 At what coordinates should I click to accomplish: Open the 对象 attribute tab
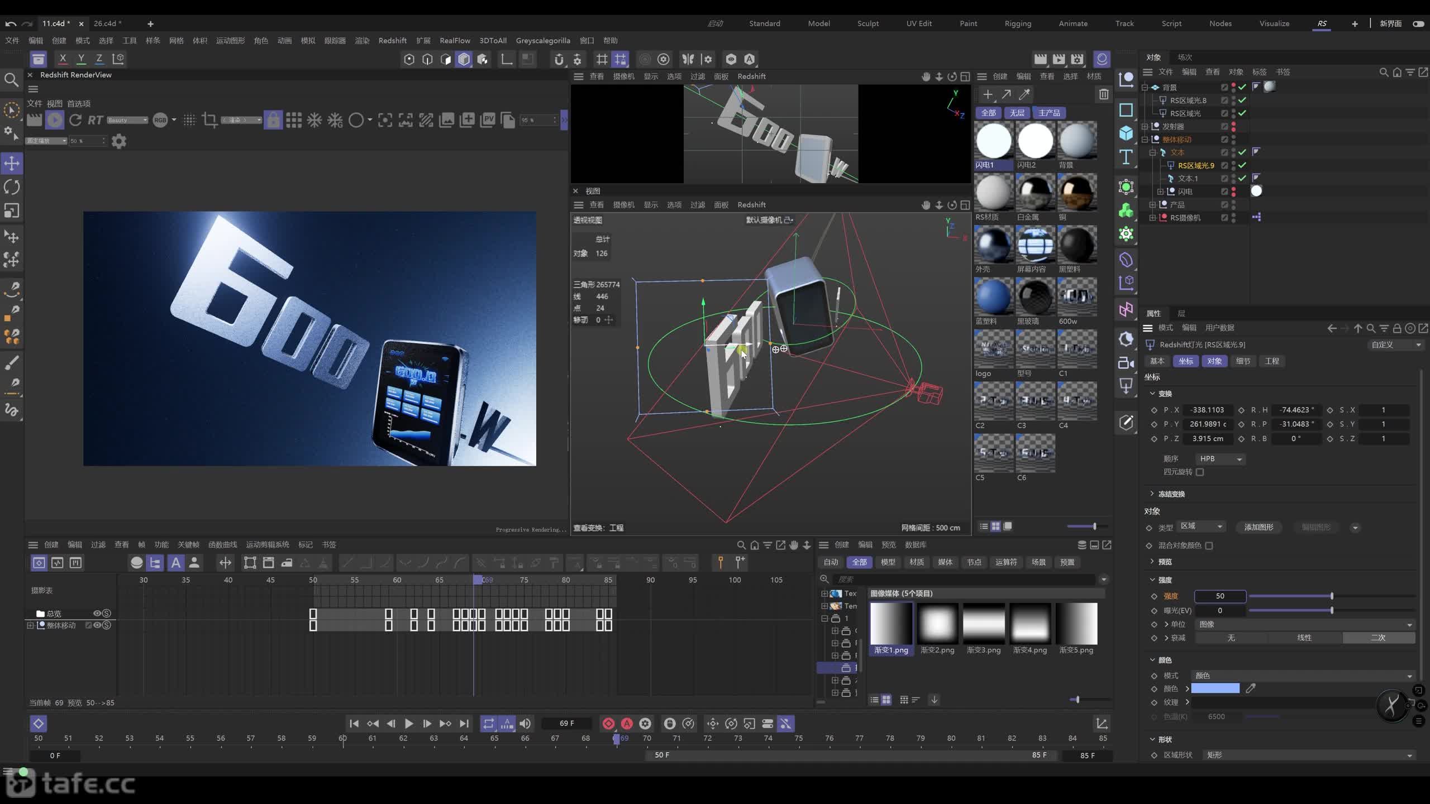click(x=1214, y=361)
